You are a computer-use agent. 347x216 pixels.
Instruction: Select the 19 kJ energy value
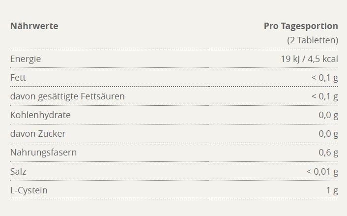coord(290,59)
